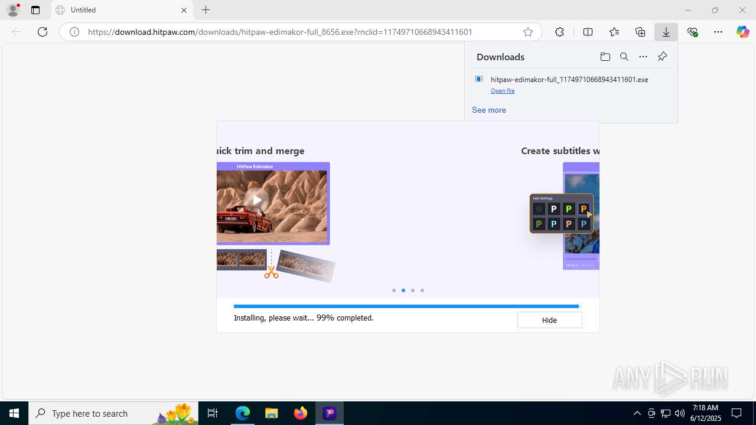Open the tab actions menu icon

click(x=35, y=10)
